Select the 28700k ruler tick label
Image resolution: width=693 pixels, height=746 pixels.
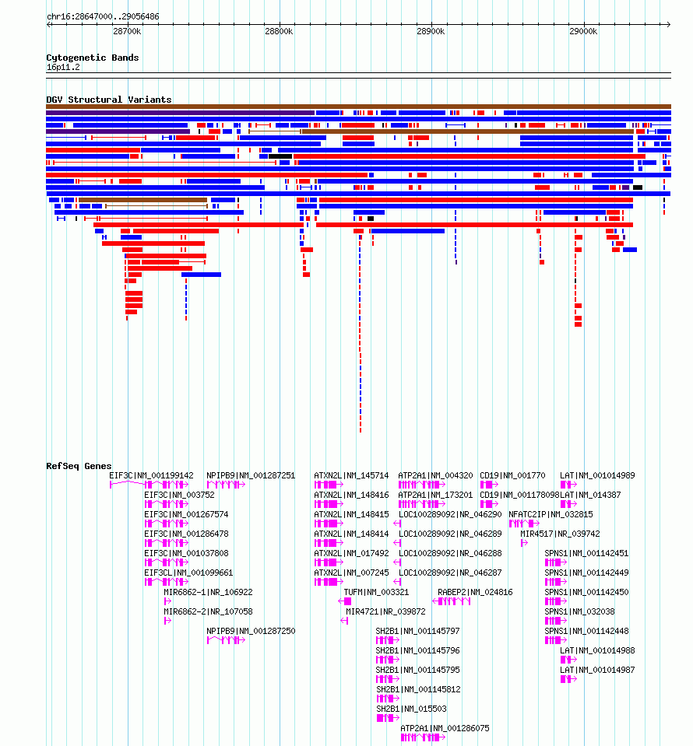[127, 31]
